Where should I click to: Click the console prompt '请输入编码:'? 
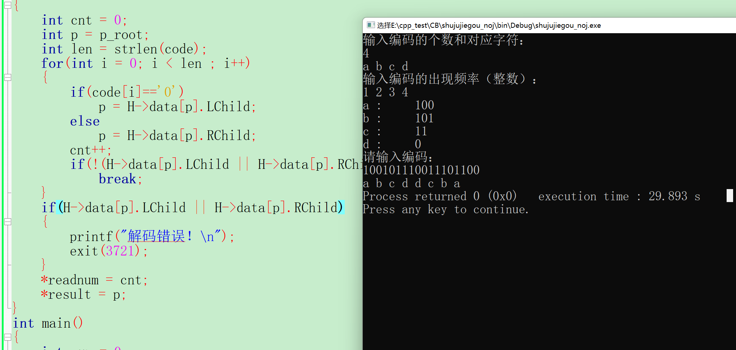click(x=398, y=157)
